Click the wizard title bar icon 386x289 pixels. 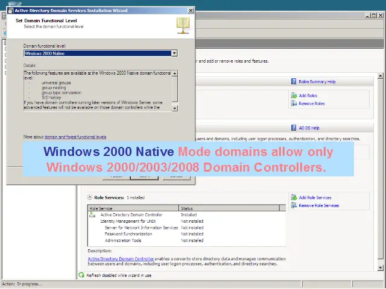click(10, 11)
